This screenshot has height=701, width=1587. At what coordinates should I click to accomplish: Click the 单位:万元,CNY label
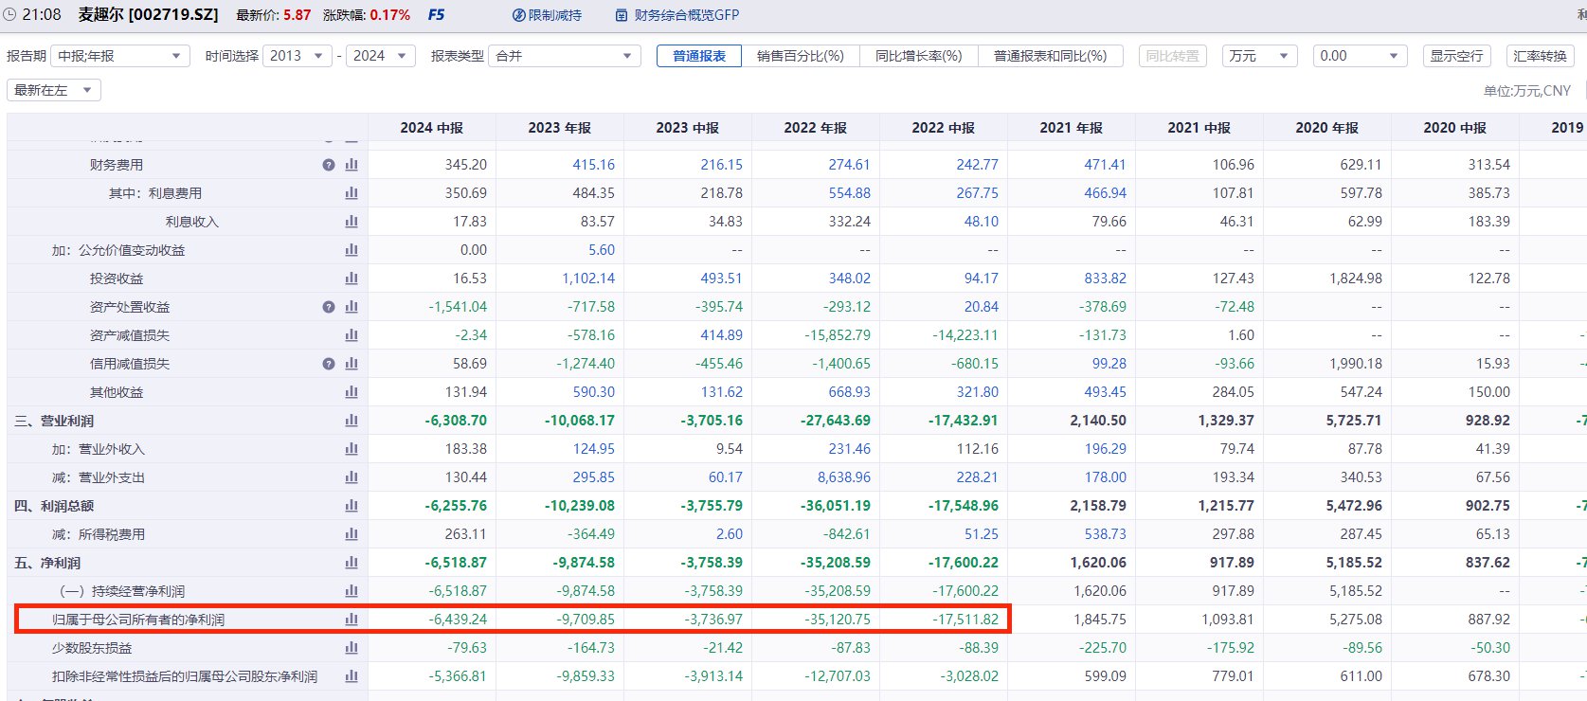[1527, 91]
